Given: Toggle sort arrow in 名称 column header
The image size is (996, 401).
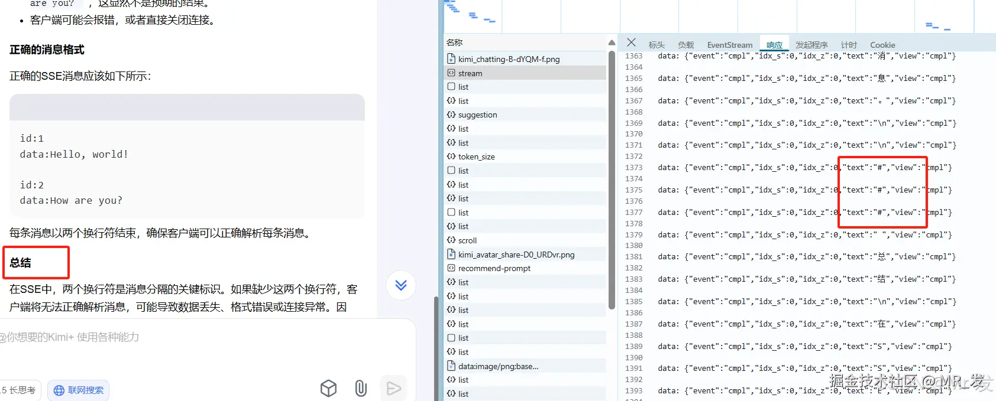Looking at the screenshot, I should [x=612, y=43].
